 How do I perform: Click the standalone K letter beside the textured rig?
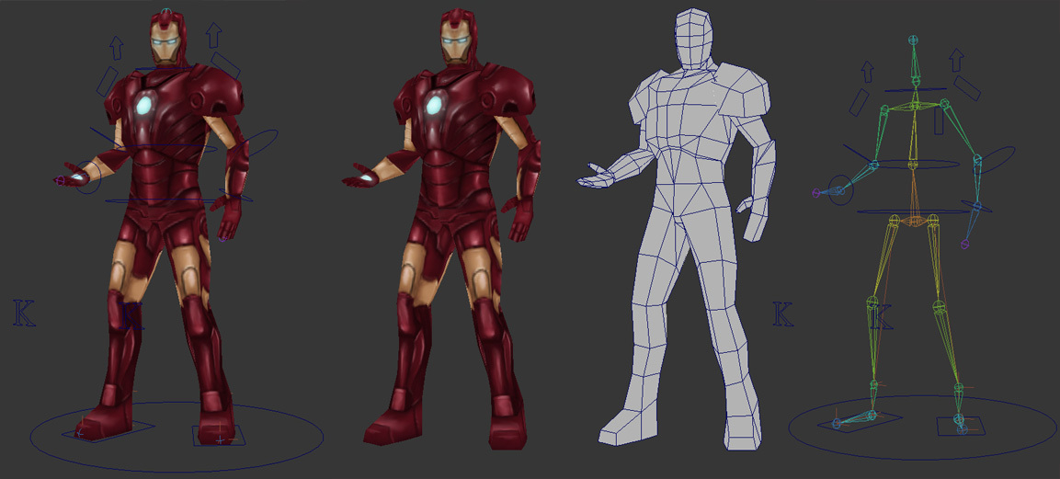(24, 314)
